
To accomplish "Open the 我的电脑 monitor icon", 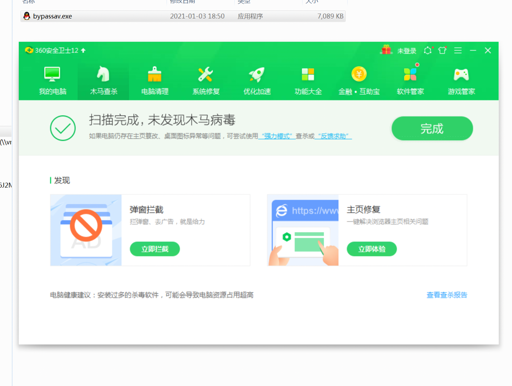I will coord(52,75).
